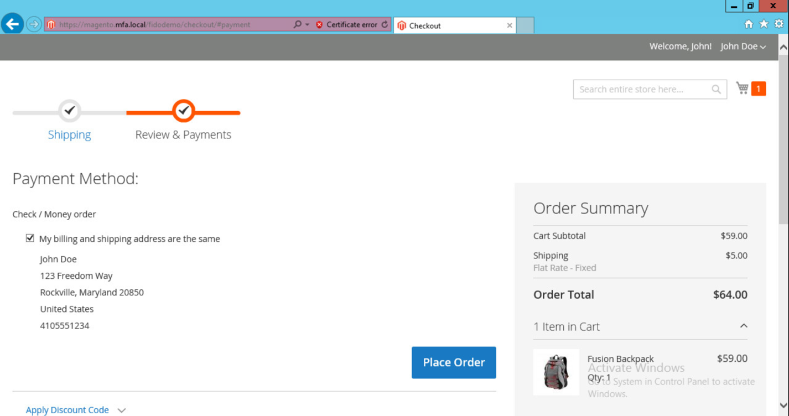Click the shopping cart icon
This screenshot has height=416, width=789.
pyautogui.click(x=743, y=89)
